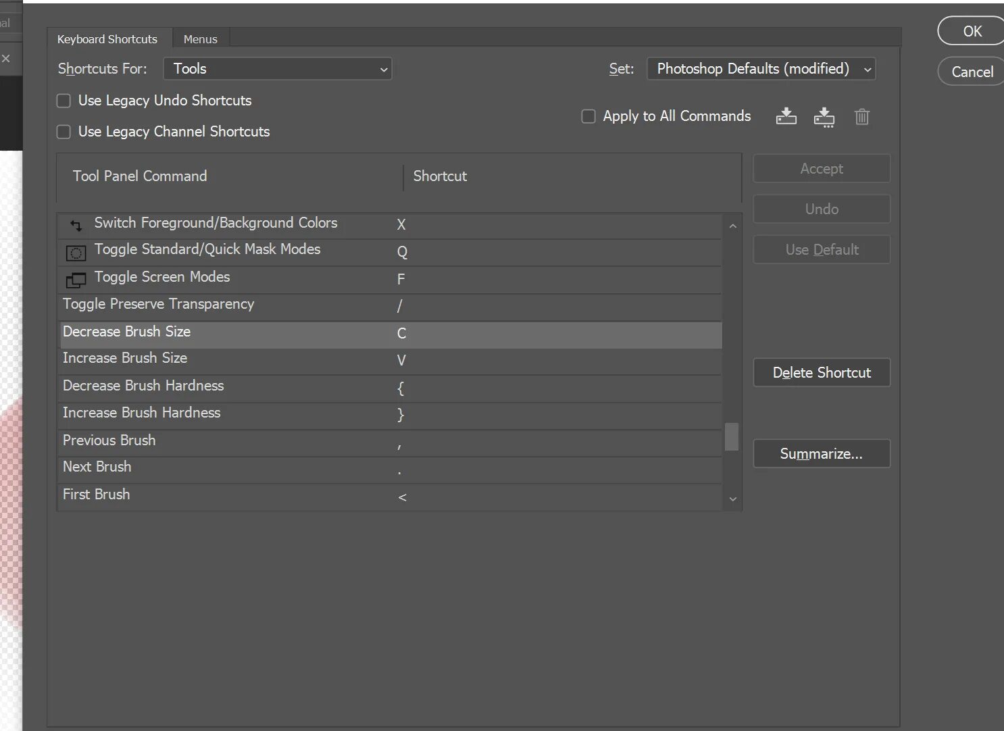Select the Keyboard Shortcuts tab
Image resolution: width=1004 pixels, height=731 pixels.
click(x=107, y=39)
